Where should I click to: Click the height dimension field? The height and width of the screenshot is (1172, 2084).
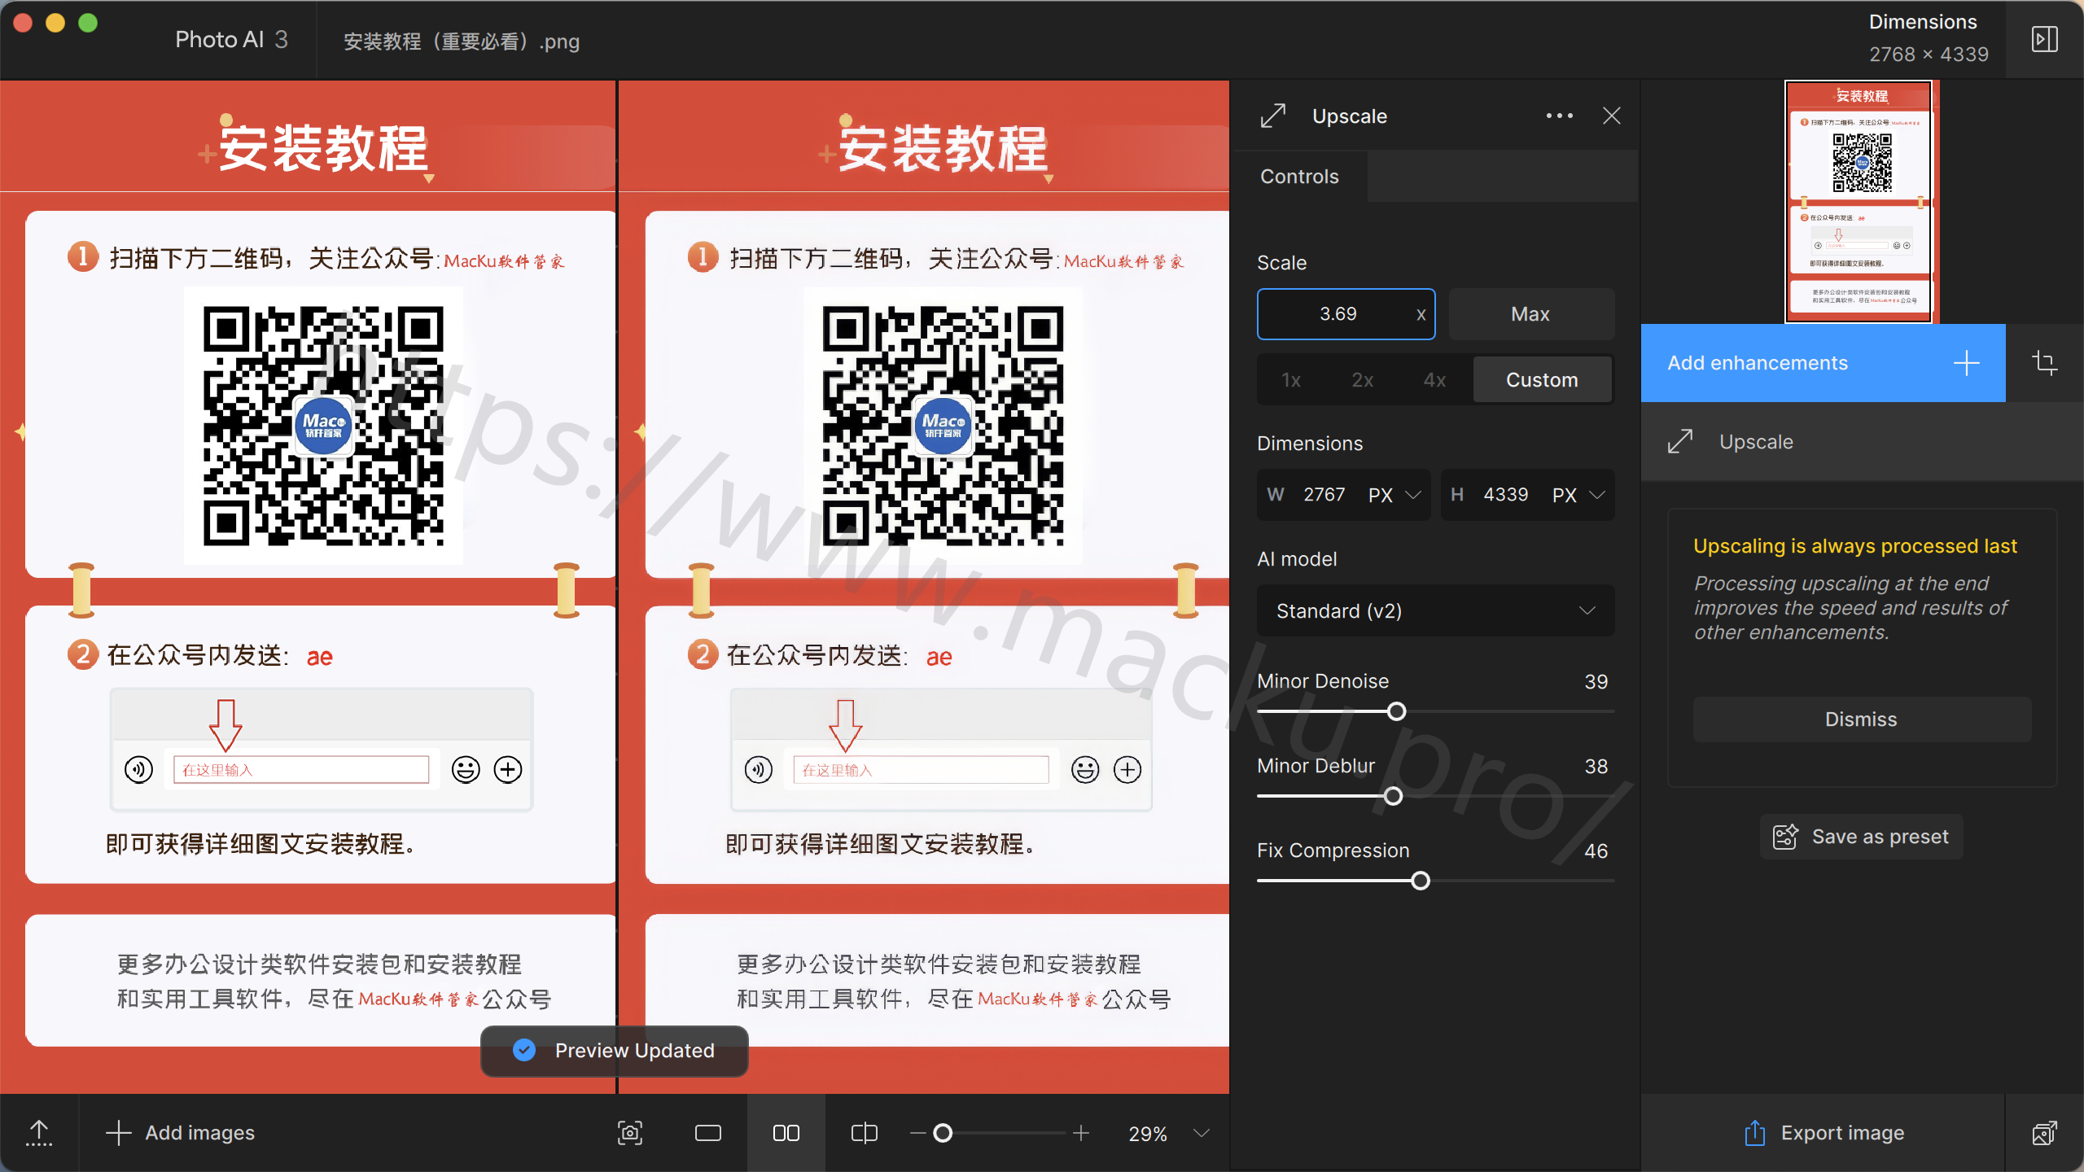pos(1506,495)
